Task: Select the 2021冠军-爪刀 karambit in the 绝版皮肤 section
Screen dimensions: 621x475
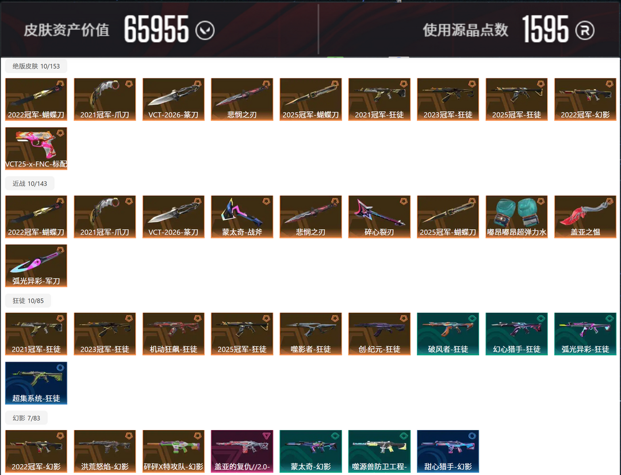Action: click(105, 100)
